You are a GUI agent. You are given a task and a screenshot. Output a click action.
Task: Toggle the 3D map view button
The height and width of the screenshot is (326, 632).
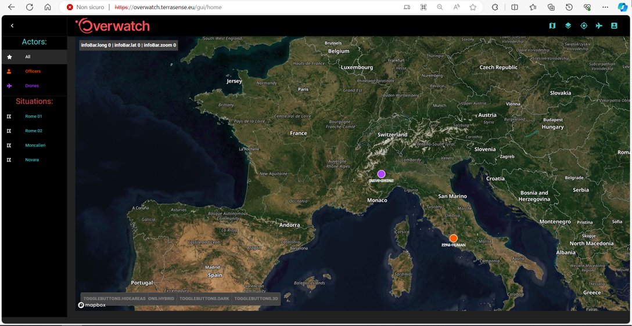click(256, 299)
